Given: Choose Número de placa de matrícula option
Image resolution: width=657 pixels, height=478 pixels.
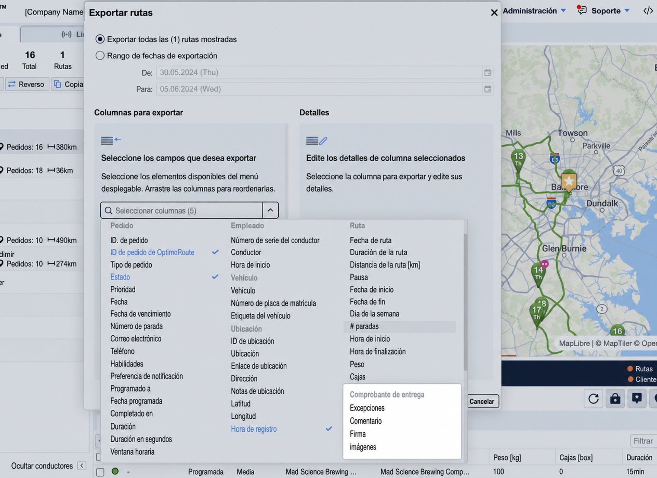Looking at the screenshot, I should (x=273, y=303).
